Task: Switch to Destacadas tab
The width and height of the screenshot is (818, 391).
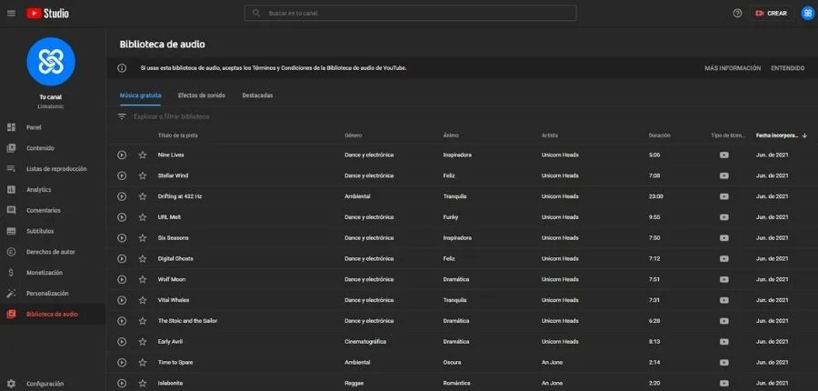Action: coord(257,95)
